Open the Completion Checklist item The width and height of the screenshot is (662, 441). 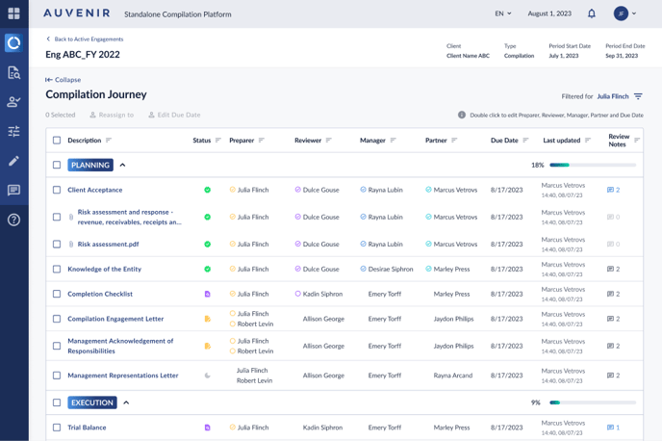pos(100,294)
